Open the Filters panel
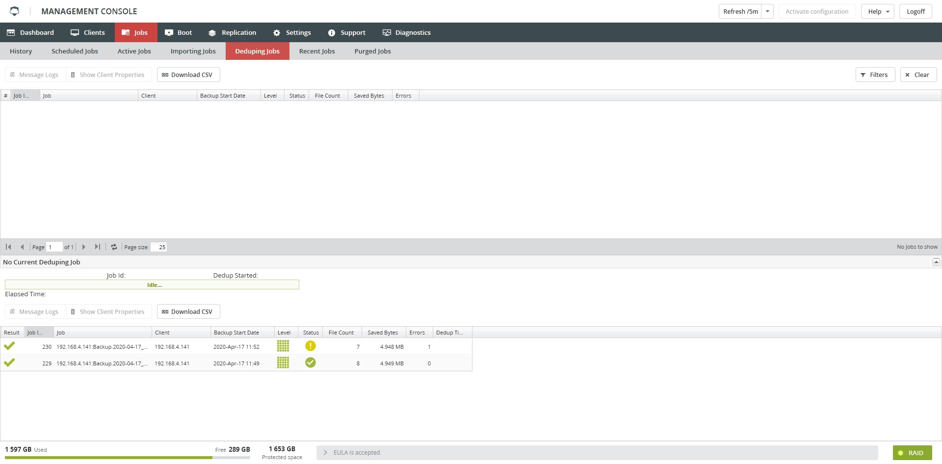This screenshot has width=942, height=464. point(875,75)
